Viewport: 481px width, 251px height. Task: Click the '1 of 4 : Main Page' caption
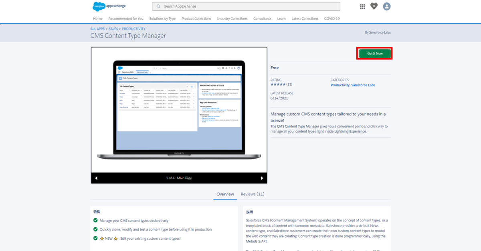point(179,178)
